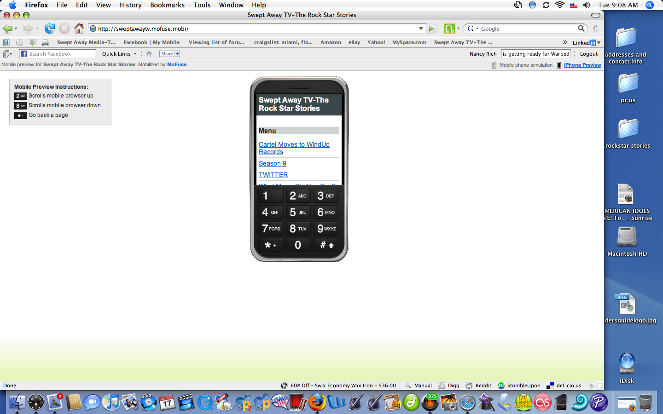The height and width of the screenshot is (414, 663).
Task: Tap the phone key 5 JKL
Action: click(x=298, y=212)
